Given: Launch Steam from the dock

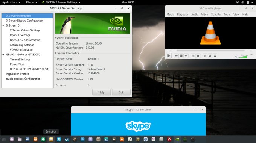Looking at the screenshot, I should click(67, 139).
